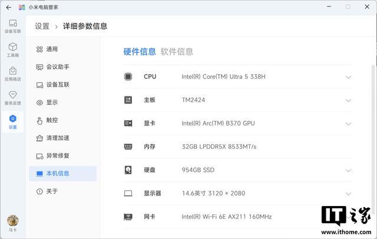Go to 清理加速 cleanup settings
The width and height of the screenshot is (377, 239).
[x=58, y=138]
